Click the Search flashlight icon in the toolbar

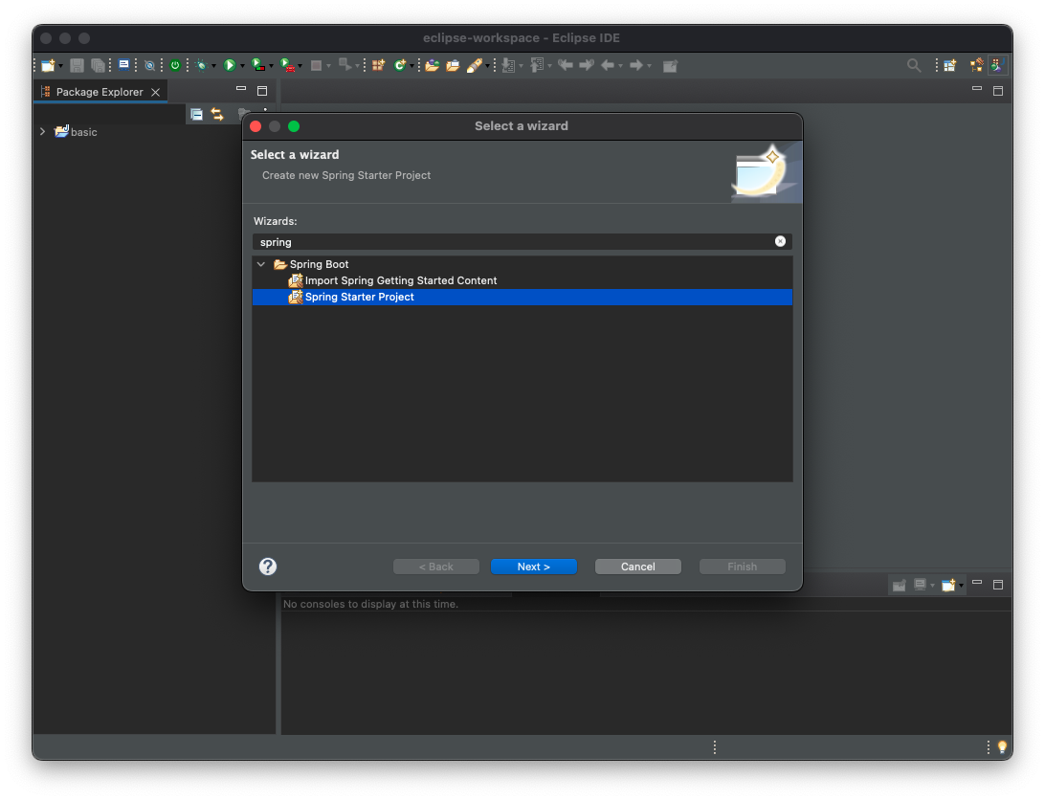point(475,65)
